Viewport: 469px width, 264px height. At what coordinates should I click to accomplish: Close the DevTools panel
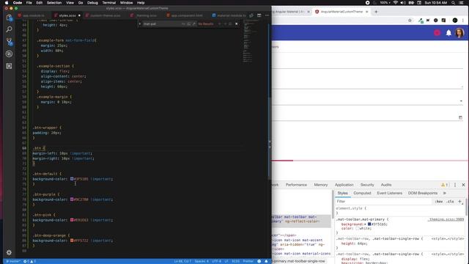point(463,185)
